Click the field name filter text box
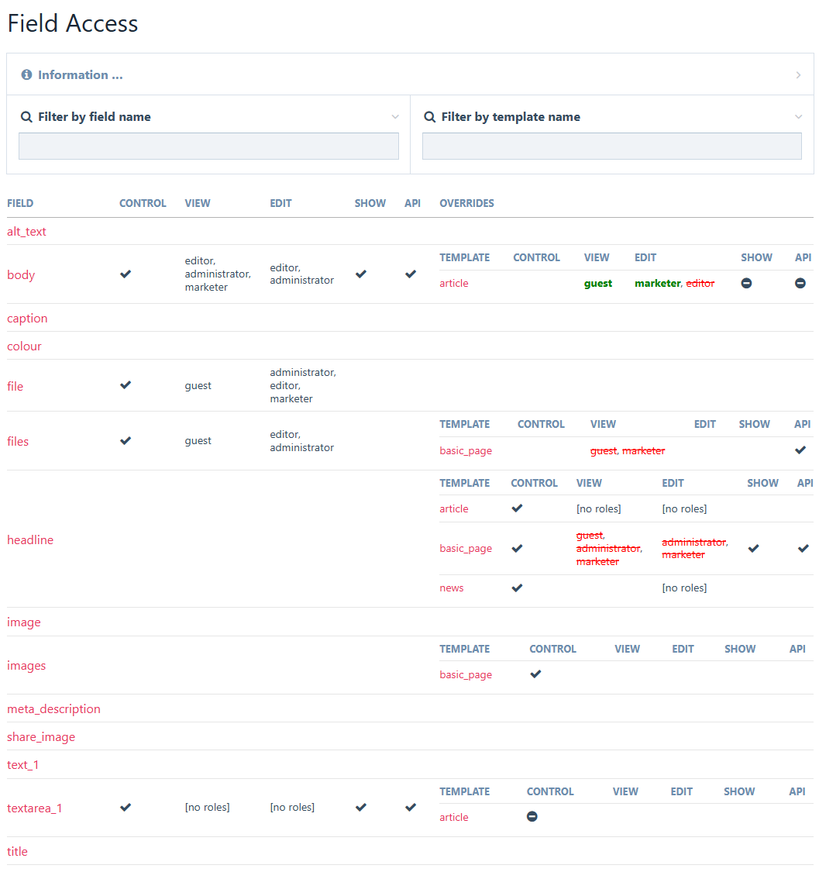 (208, 146)
